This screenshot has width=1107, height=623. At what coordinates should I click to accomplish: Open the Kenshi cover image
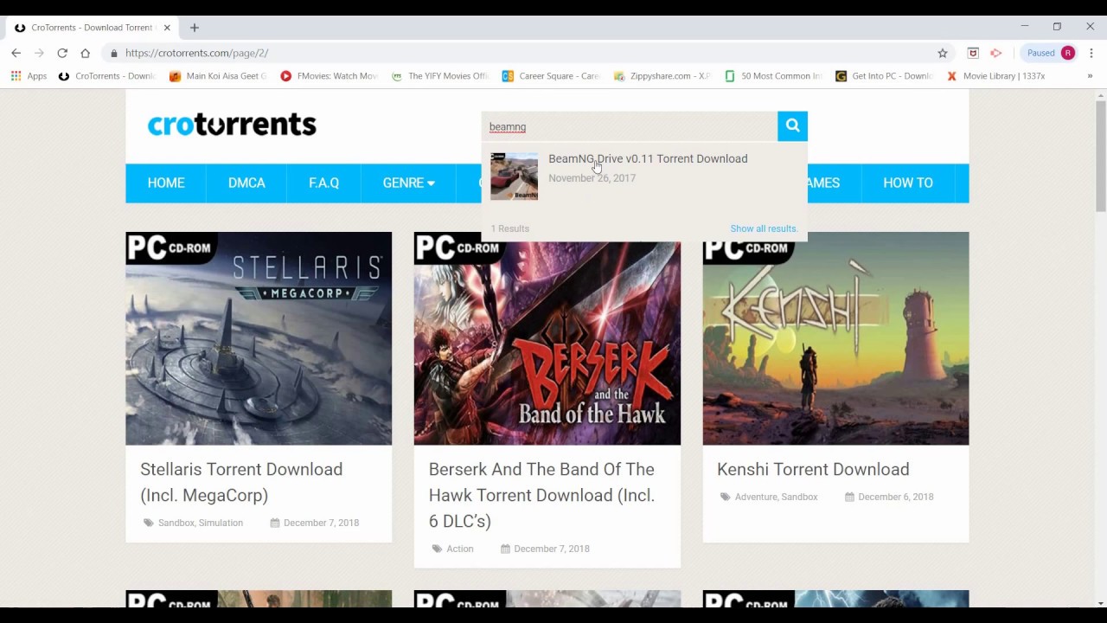835,338
